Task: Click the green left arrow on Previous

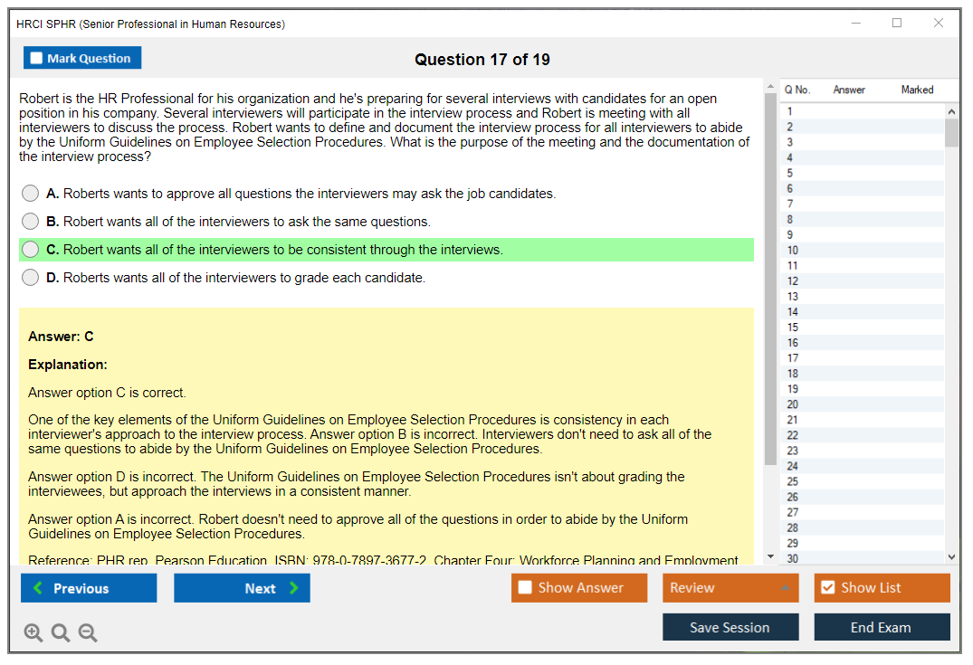Action: 38,588
